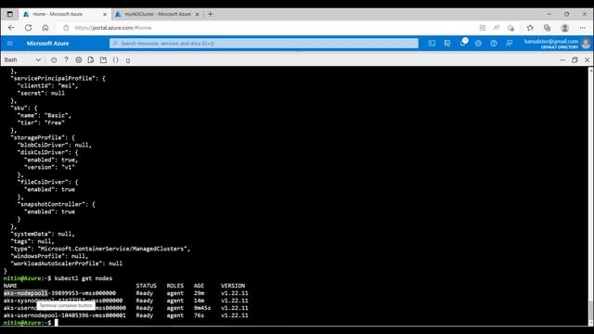Click "Microsoft.ContainerService/ManagedClusters" type value
This screenshot has height=334, width=594.
point(112,249)
